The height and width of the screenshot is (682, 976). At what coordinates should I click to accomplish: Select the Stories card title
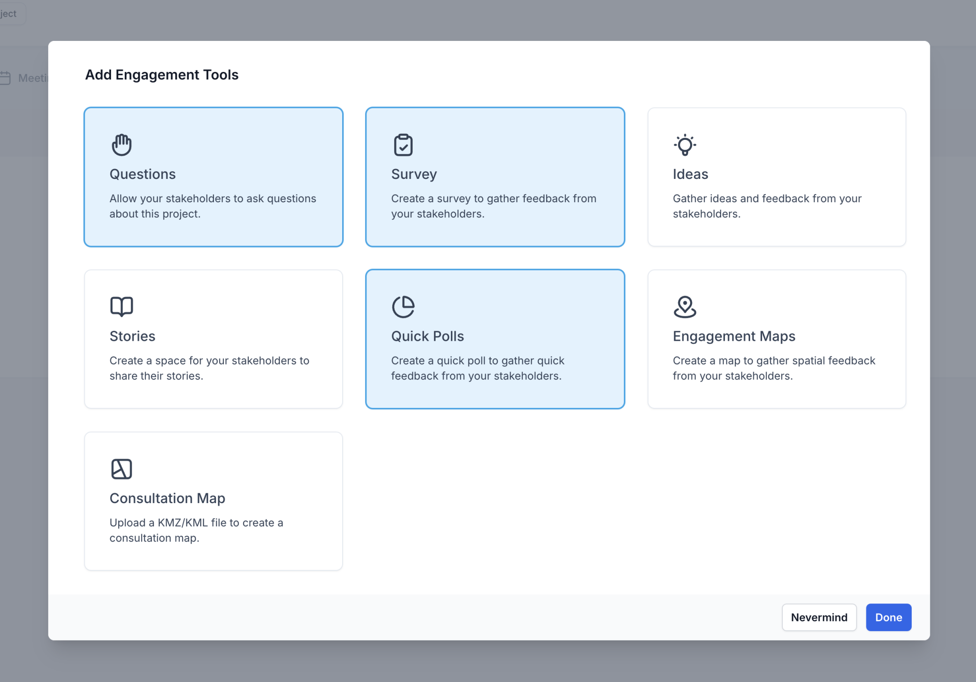(132, 336)
